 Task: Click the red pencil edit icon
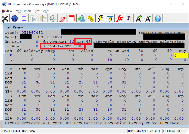point(62,18)
